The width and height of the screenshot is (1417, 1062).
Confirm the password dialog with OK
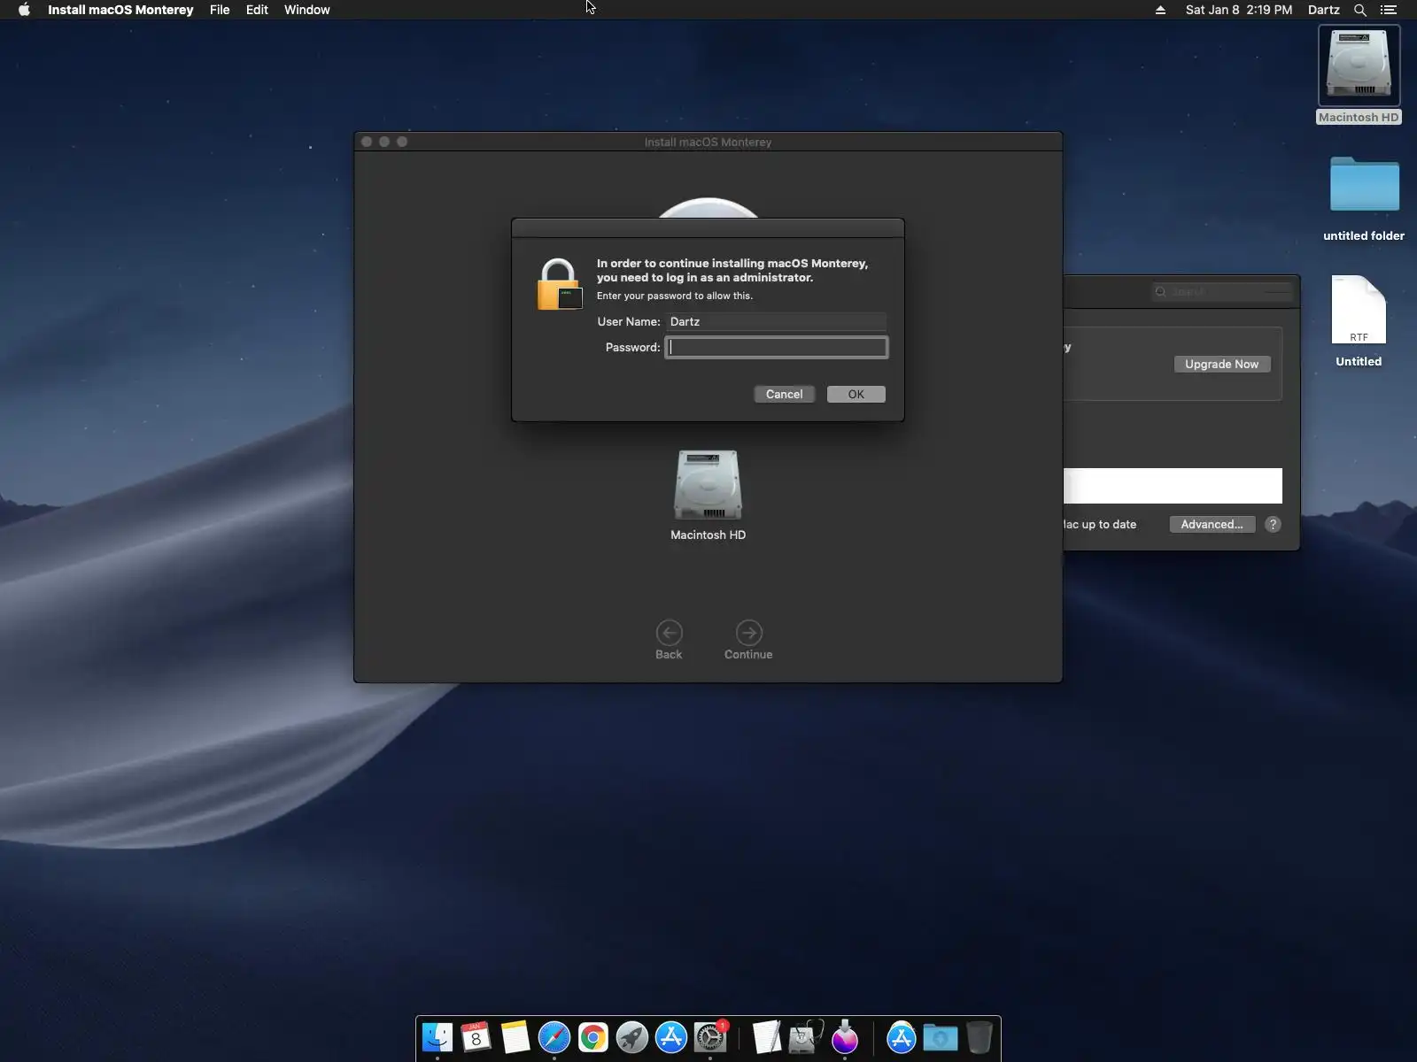(856, 394)
